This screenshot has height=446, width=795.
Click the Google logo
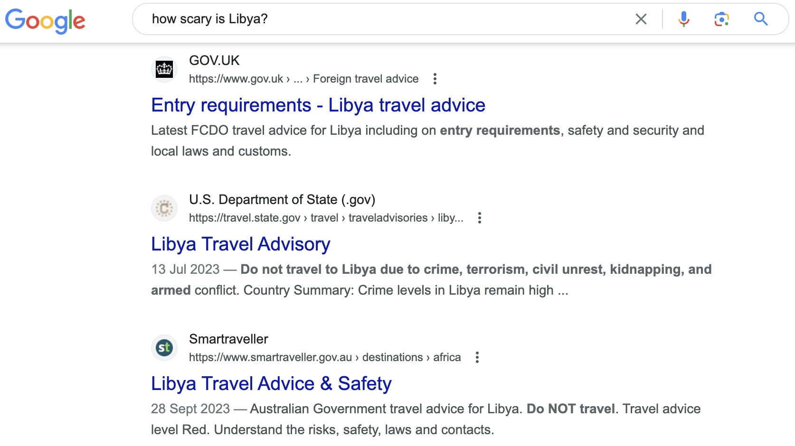(x=45, y=20)
